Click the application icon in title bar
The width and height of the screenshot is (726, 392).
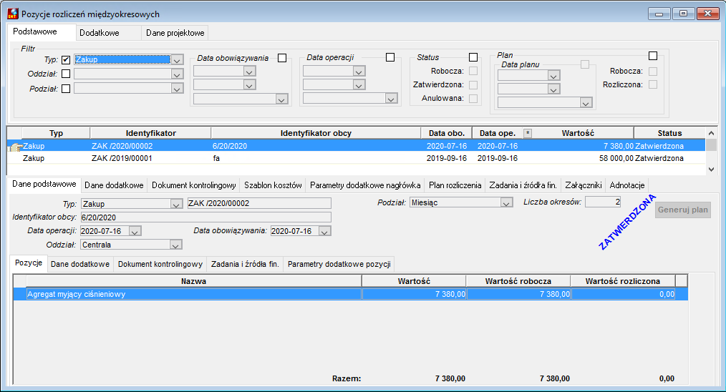coord(13,14)
